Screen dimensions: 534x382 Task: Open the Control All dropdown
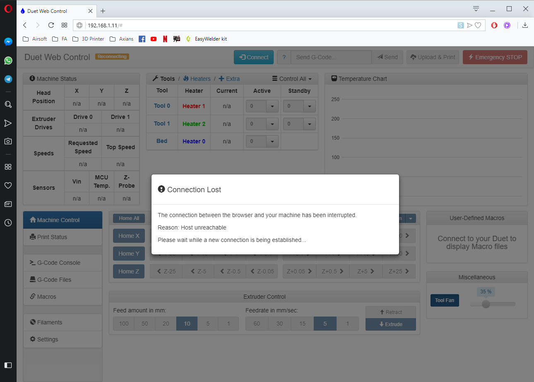click(292, 78)
